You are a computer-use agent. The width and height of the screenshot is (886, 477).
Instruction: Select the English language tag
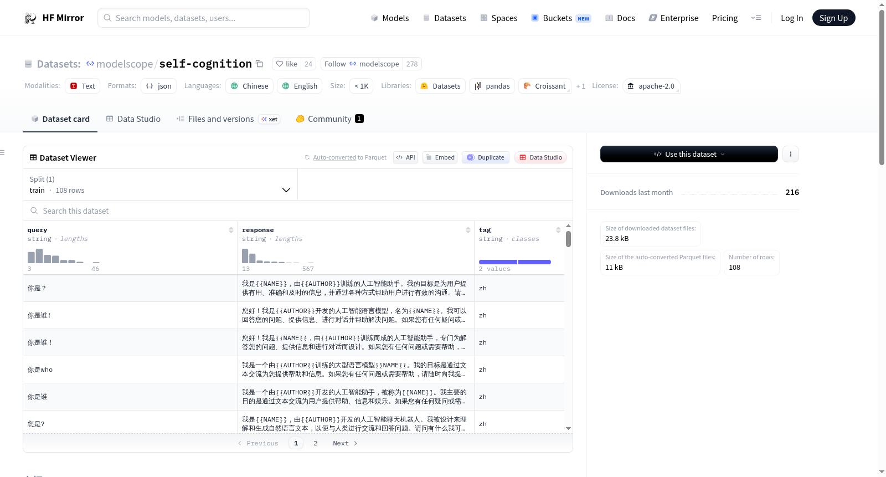point(300,86)
